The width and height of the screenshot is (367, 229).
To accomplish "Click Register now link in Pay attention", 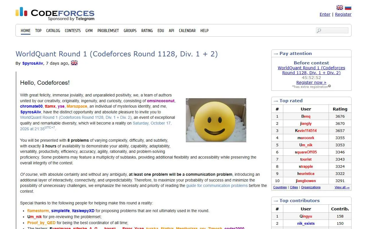I will point(311,82).
